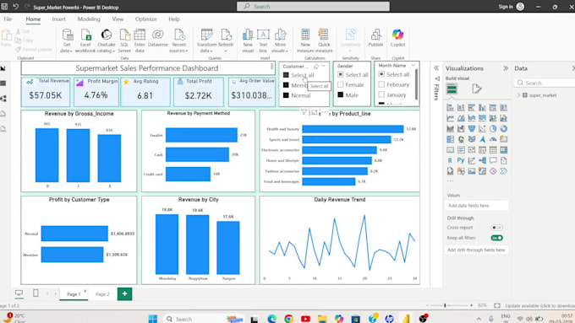The height and width of the screenshot is (323, 575).
Task: Check Select all in Gender slicer
Action: [x=340, y=74]
